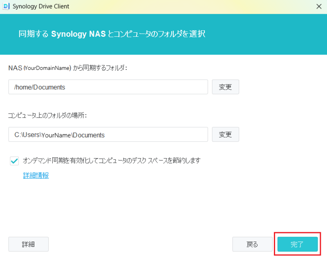
Task: Finish setup with the 完了 button
Action: pyautogui.click(x=298, y=244)
